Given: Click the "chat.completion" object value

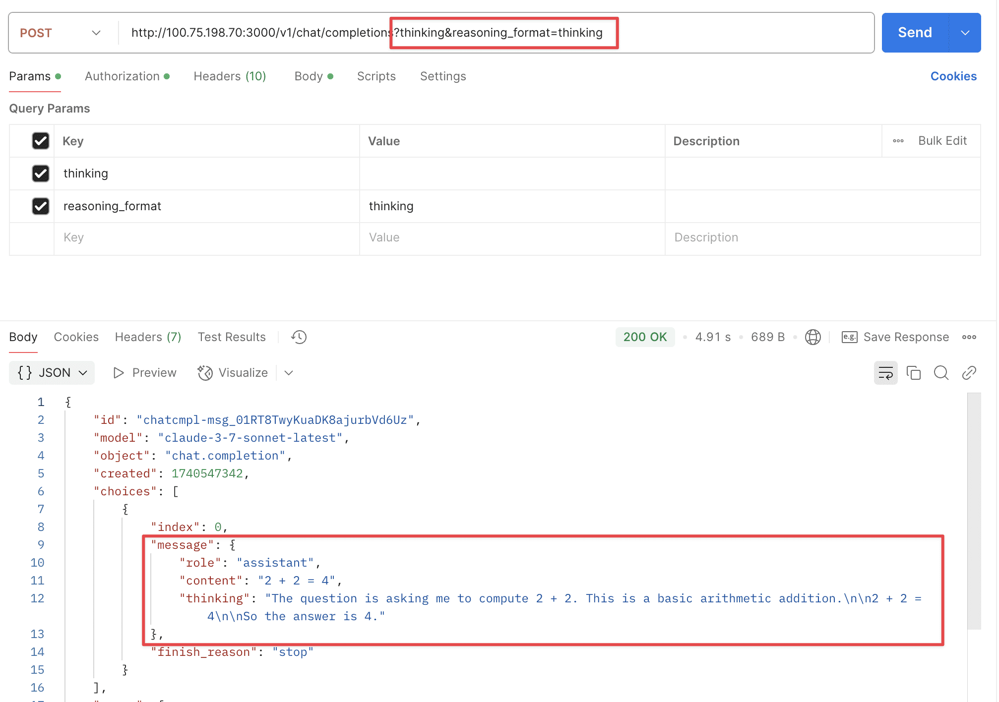Looking at the screenshot, I should (x=225, y=456).
